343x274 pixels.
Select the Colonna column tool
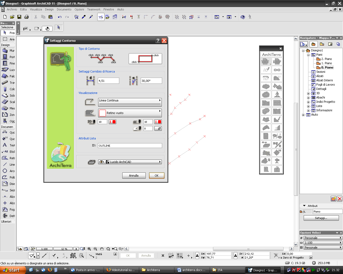pos(8,89)
